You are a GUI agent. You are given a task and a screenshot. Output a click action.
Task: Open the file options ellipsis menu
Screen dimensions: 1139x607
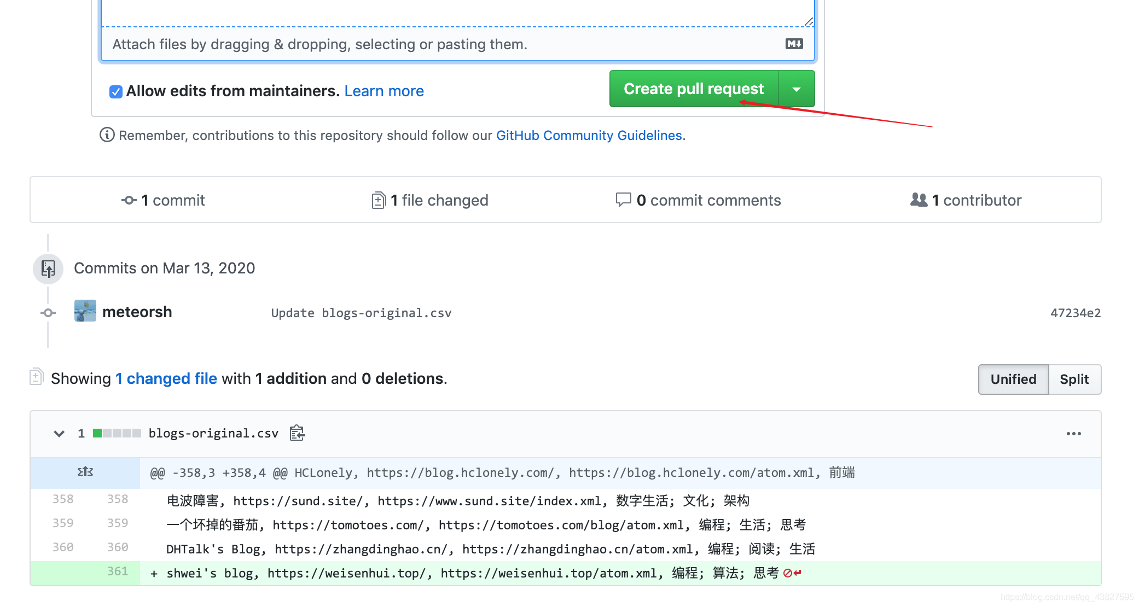[x=1073, y=434]
